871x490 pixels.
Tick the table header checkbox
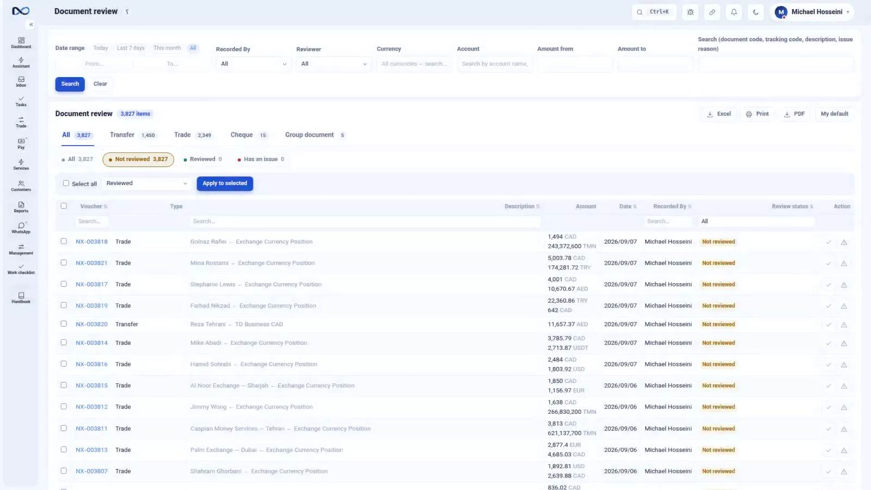(64, 206)
